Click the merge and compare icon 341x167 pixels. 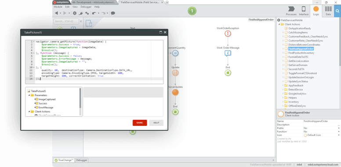point(87,13)
